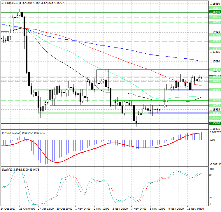221x212 pixels.
Task: Click the Stochastic 80 level label
Action: click(x=211, y=175)
